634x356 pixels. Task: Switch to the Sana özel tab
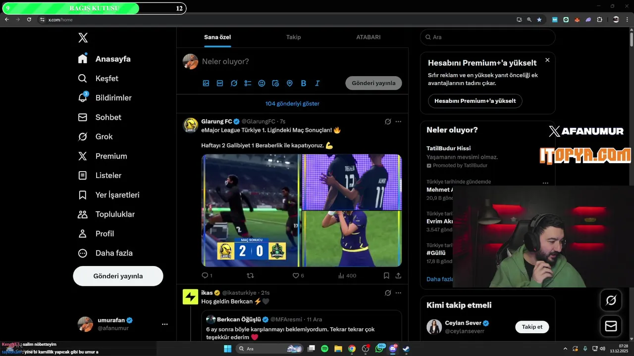coord(217,37)
